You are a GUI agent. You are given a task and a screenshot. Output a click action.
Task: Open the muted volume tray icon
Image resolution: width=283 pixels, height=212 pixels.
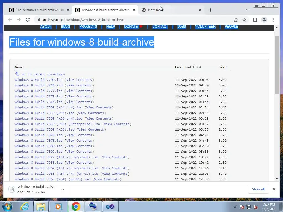coord(255,207)
